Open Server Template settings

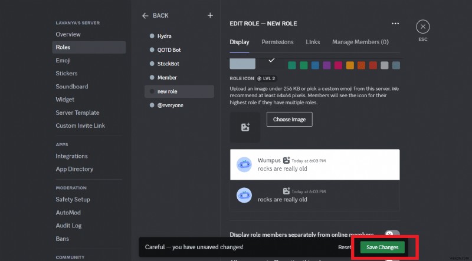[x=89, y=113]
